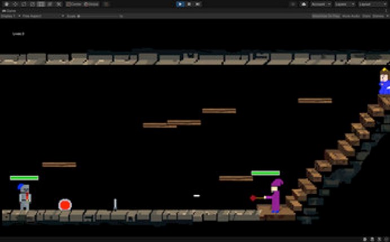The image size is (390, 242).
Task: Toggle Stats overlay
Action: tap(366, 16)
